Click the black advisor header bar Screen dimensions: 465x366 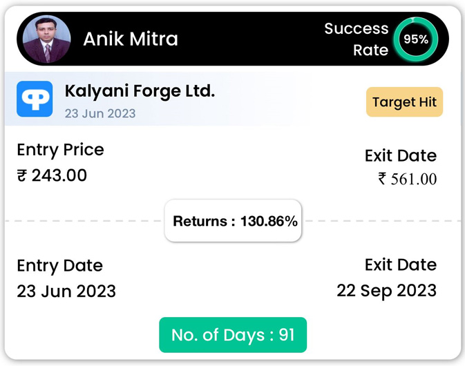[x=233, y=39]
